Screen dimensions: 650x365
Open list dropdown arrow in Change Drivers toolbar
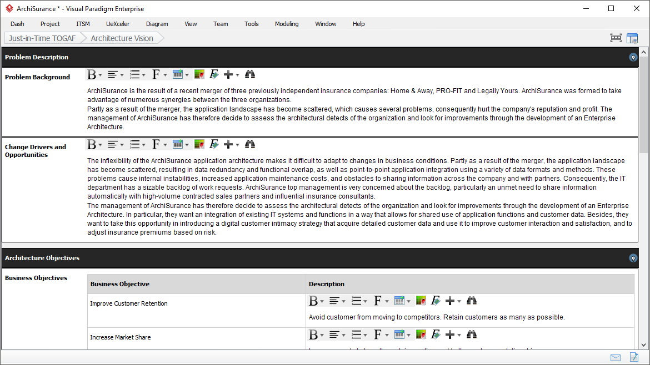(144, 145)
